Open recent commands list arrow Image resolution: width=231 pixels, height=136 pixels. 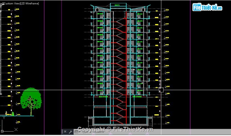tap(80, 132)
